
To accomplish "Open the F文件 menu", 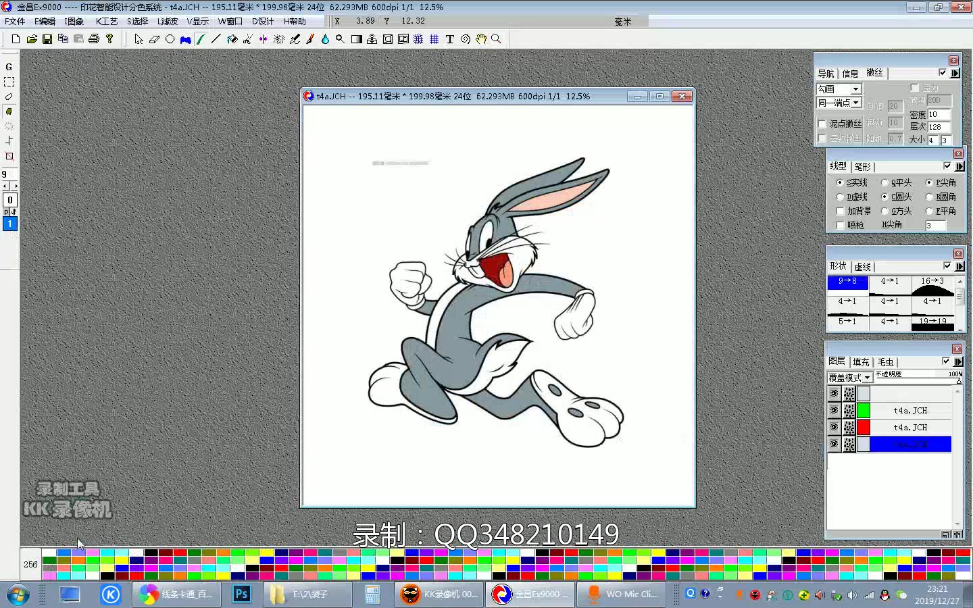I will [x=15, y=22].
